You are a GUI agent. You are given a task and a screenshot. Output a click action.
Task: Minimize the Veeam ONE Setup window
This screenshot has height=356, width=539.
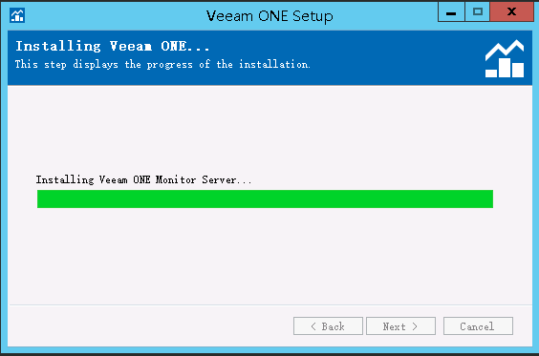click(x=451, y=12)
